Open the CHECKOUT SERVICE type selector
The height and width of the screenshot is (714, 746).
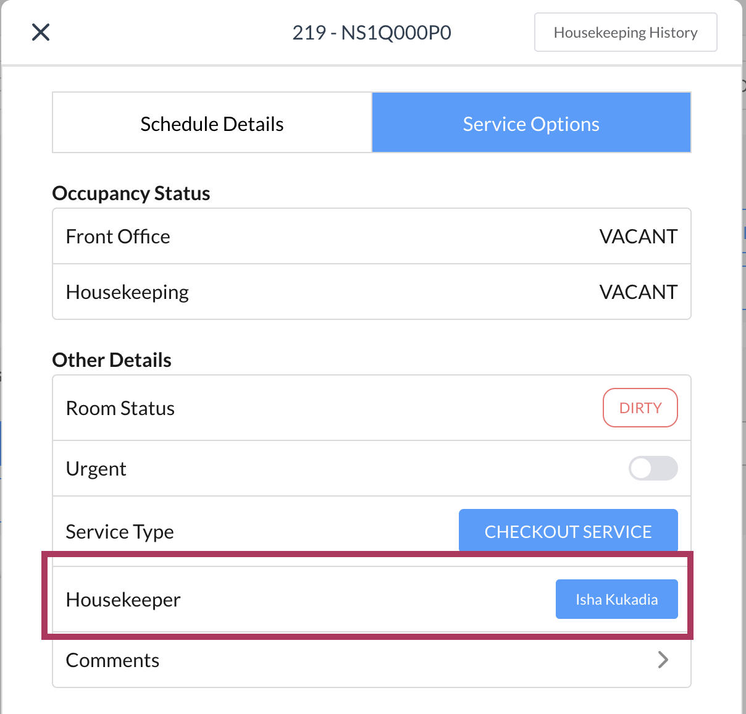pos(568,531)
